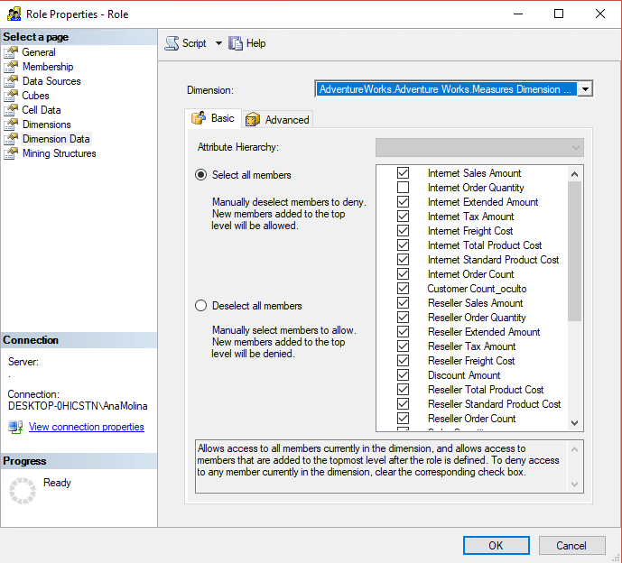This screenshot has height=563, width=622.
Task: Switch to the Advanced tab
Action: coord(277,119)
